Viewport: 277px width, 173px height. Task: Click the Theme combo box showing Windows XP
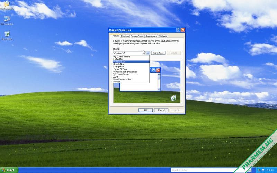click(x=131, y=53)
